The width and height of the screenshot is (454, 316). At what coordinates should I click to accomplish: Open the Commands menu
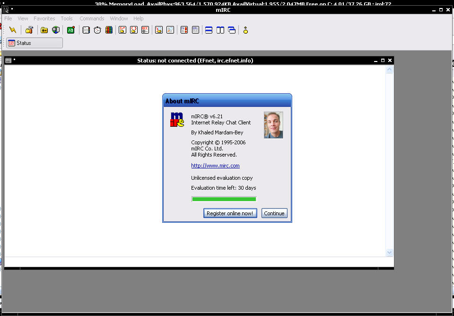(x=92, y=18)
